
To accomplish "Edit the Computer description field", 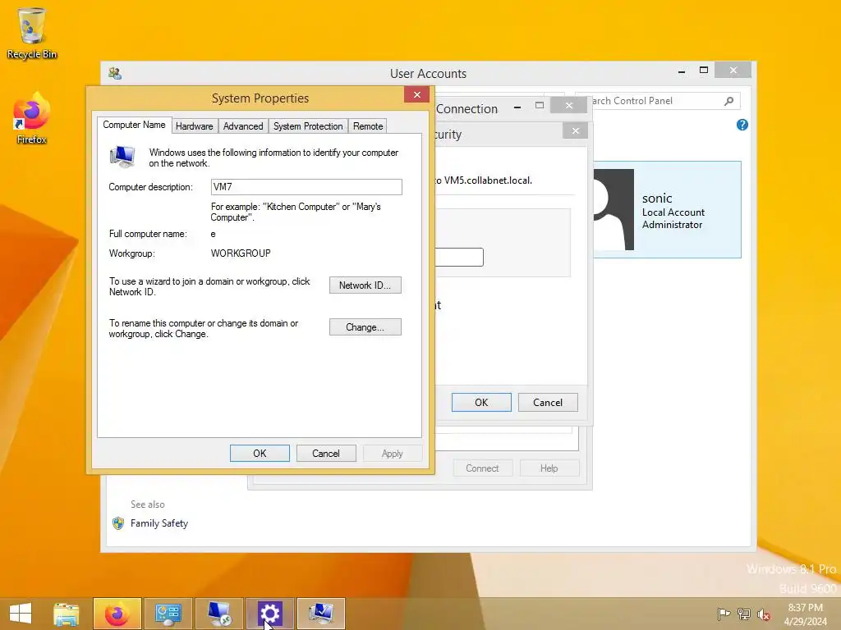I will [x=306, y=187].
